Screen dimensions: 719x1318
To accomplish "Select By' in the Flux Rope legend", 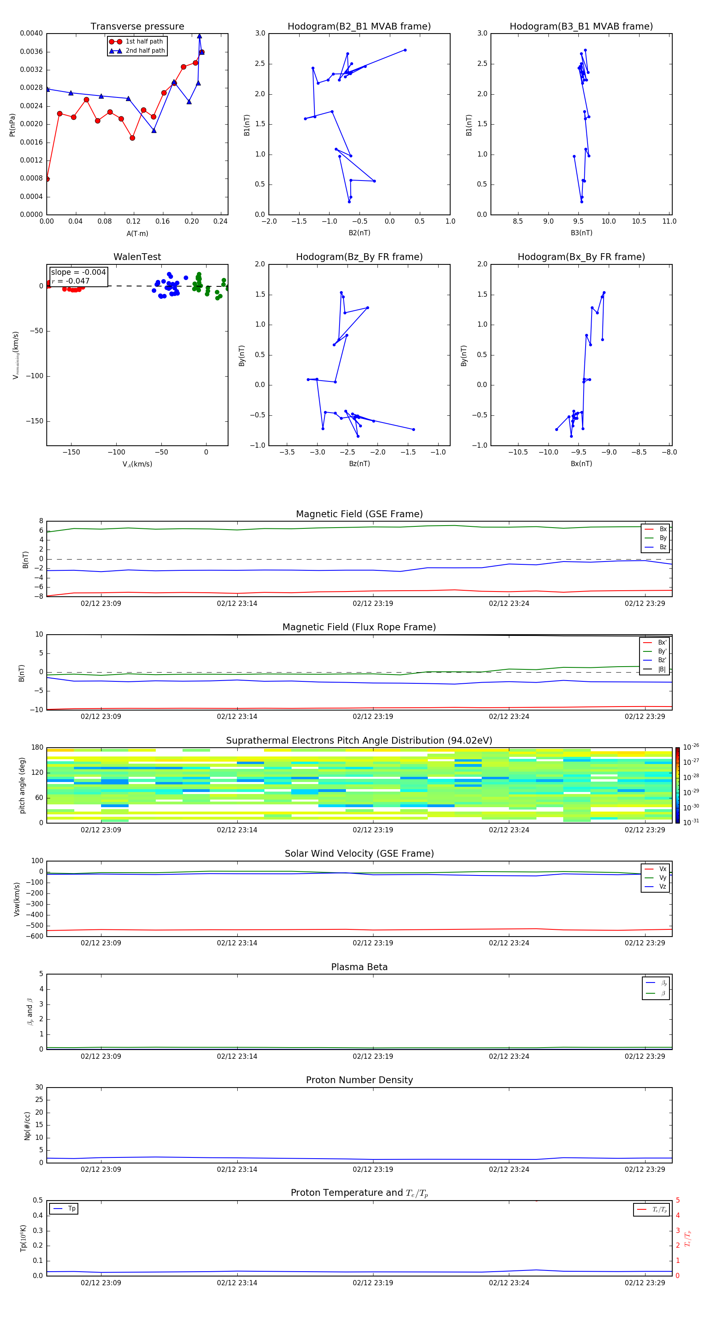I will (x=655, y=651).
